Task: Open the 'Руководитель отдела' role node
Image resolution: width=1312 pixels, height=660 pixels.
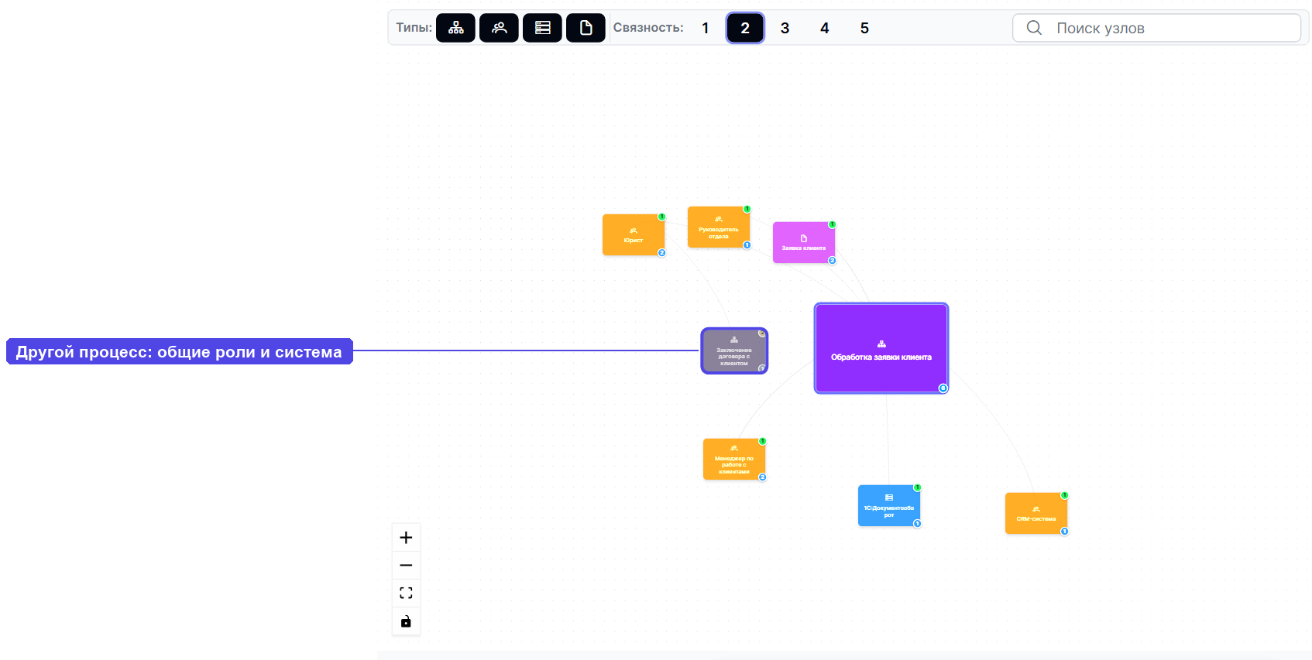Action: pyautogui.click(x=719, y=227)
